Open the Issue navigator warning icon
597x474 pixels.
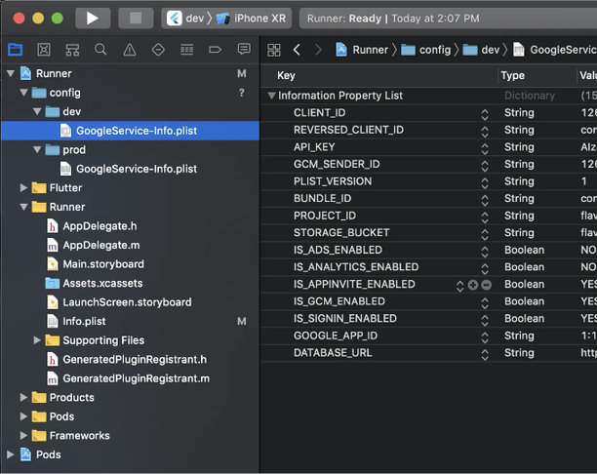coord(130,50)
